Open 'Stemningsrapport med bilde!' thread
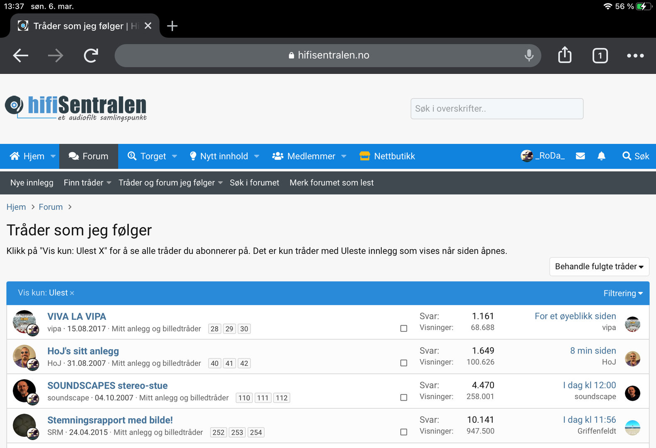This screenshot has height=448, width=656. 110,420
